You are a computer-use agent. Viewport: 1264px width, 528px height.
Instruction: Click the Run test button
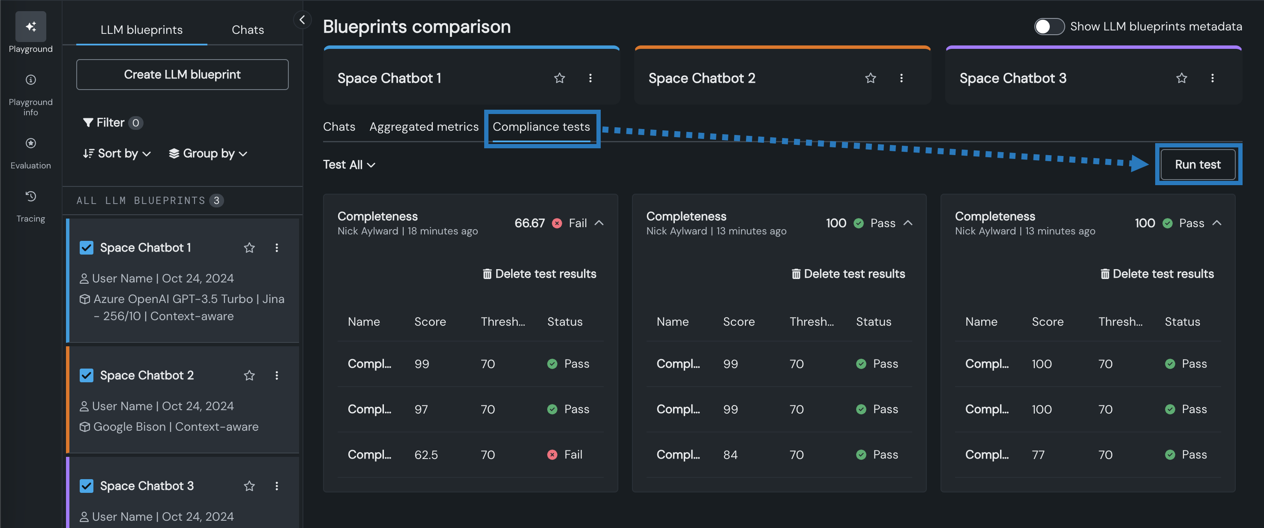[x=1197, y=165]
